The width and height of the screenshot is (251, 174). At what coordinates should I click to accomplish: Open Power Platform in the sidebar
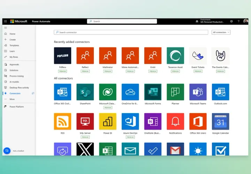pos(16,107)
